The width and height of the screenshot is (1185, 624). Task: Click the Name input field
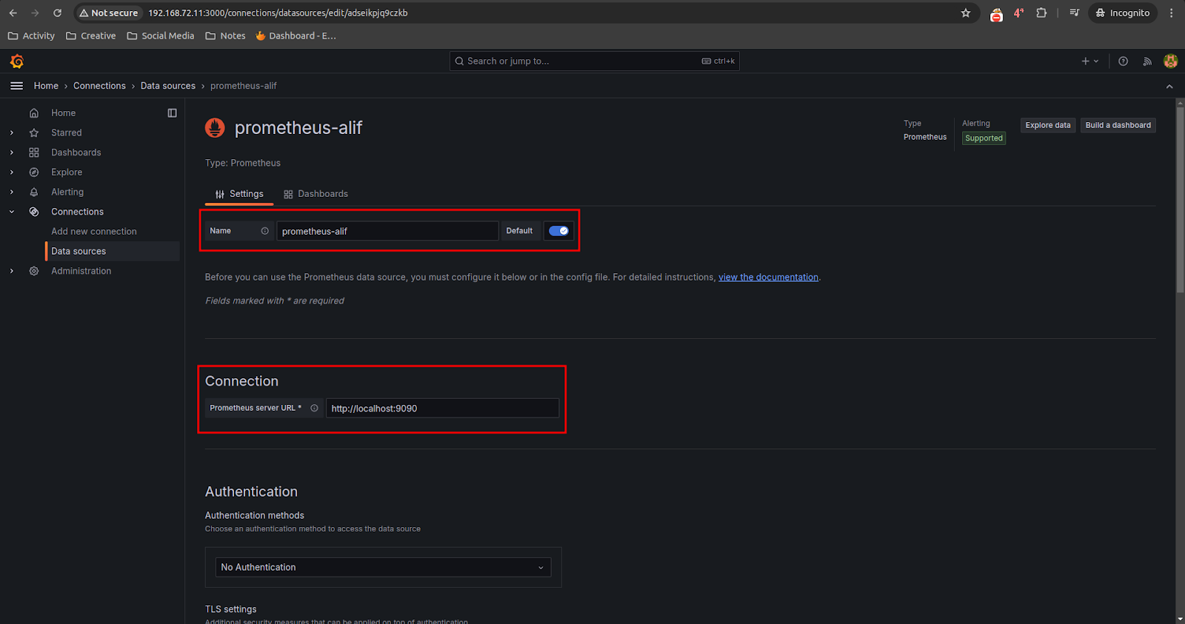[387, 231]
